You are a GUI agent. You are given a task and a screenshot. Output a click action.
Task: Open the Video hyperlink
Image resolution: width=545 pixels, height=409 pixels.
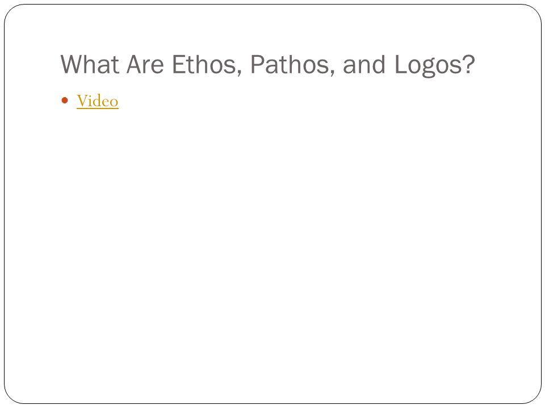tap(97, 101)
